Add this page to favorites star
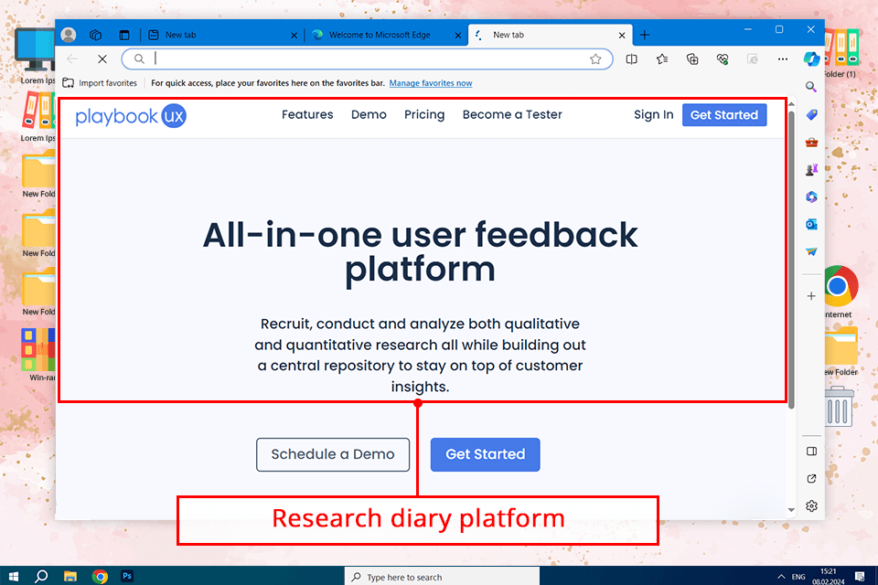878x585 pixels. pos(595,58)
